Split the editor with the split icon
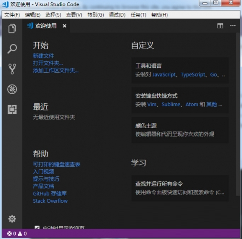This screenshot has height=239, width=242. click(x=220, y=26)
